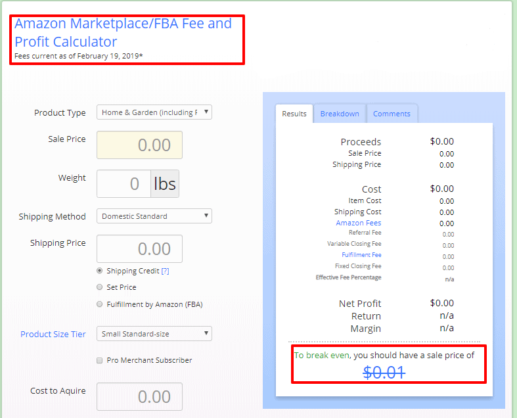The width and height of the screenshot is (517, 418).
Task: Click the "Proceeds" heading in Results
Action: [361, 142]
